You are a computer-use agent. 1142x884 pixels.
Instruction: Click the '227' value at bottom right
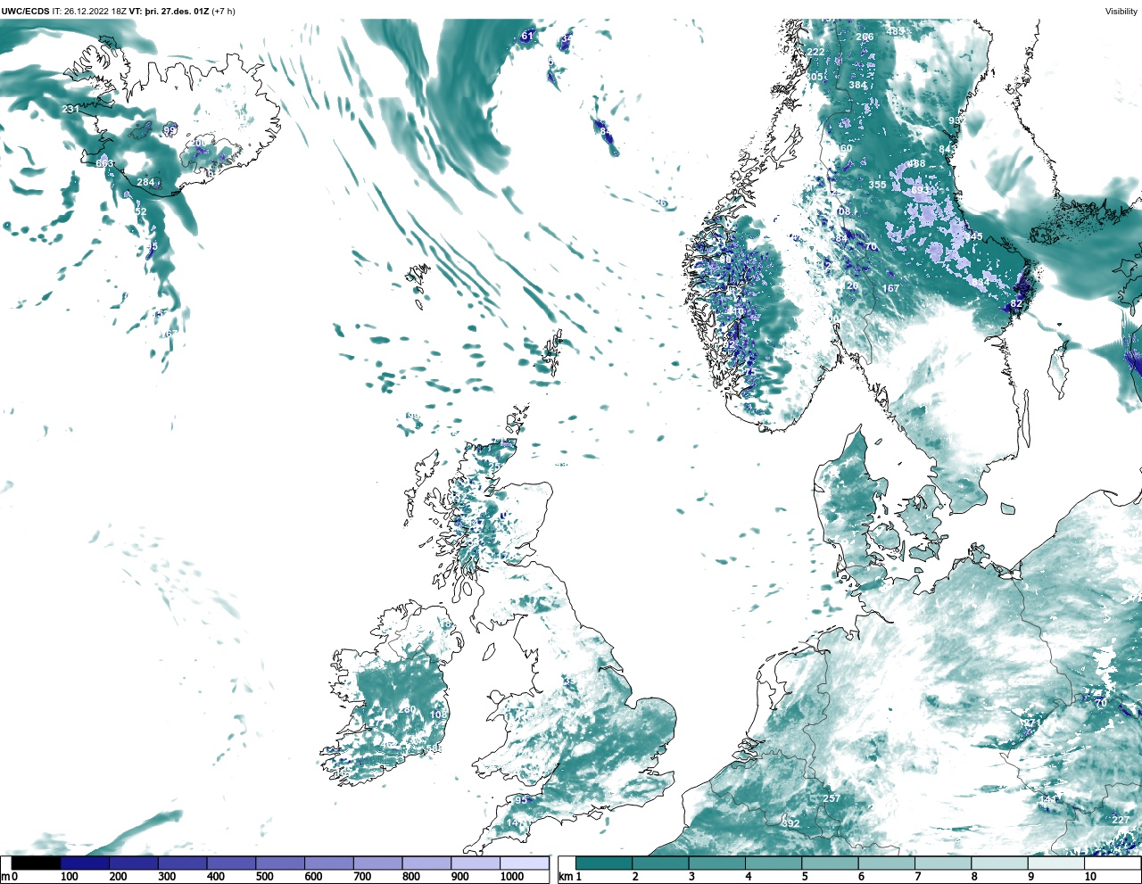[x=1121, y=820]
